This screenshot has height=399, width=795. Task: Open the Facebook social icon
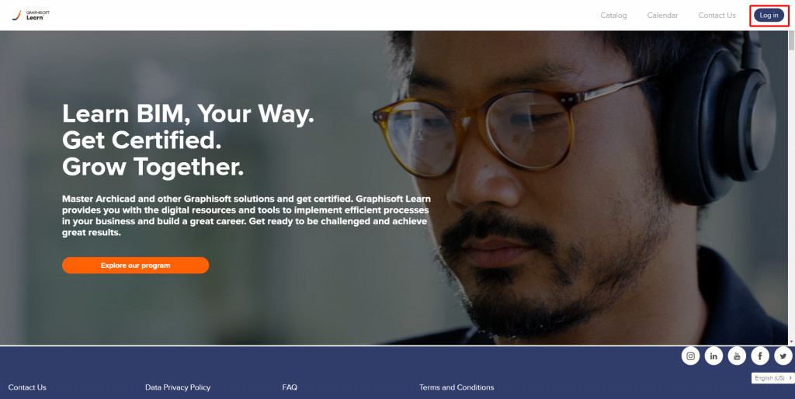pyautogui.click(x=760, y=356)
